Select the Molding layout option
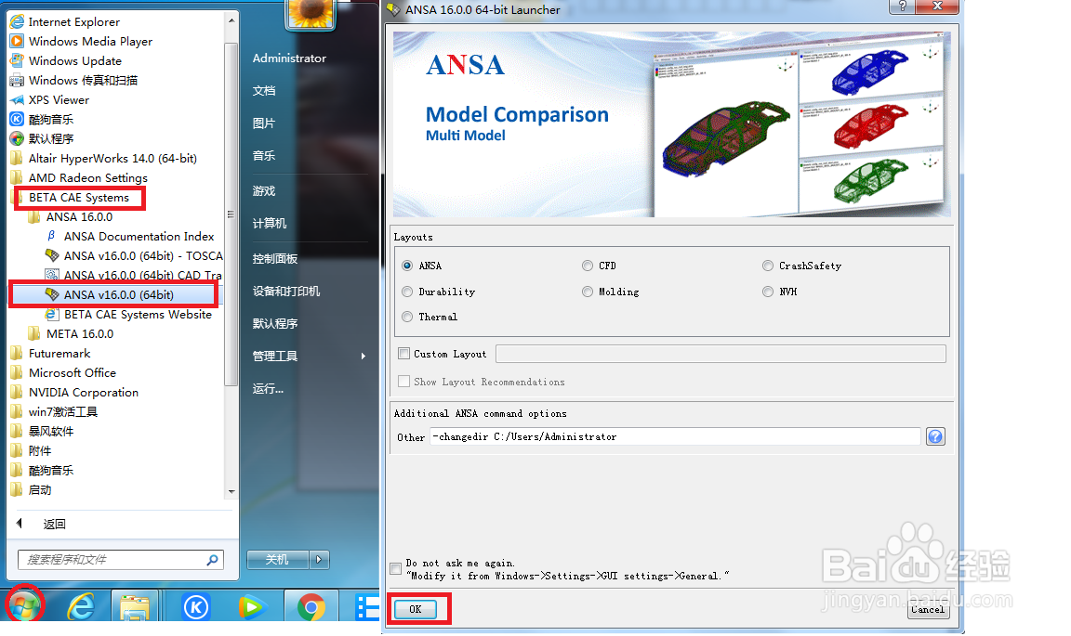This screenshot has width=1071, height=636. coord(588,292)
